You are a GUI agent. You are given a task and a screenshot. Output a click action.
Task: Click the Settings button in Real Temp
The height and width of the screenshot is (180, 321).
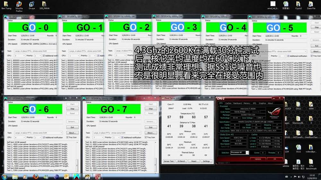206,161
